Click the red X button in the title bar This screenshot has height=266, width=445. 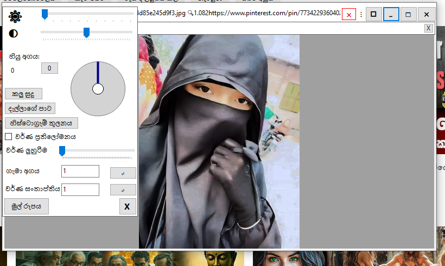coord(349,15)
